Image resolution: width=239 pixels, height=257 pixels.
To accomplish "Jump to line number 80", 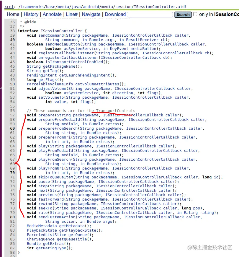I will click(x=12, y=217).
